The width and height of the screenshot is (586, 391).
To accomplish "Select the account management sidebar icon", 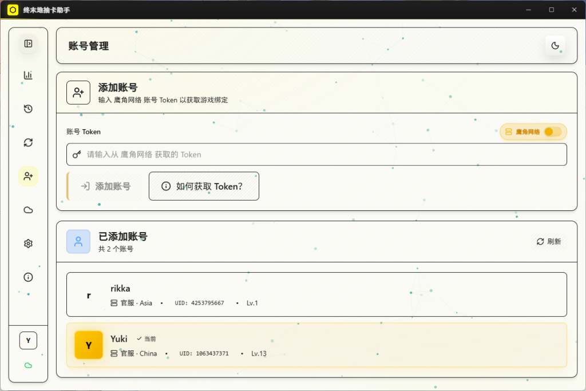I will point(28,176).
